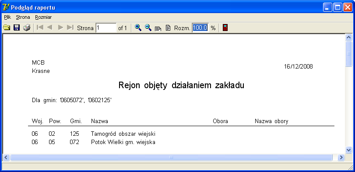Screen dimensions: 355x172
Task: Click horizontal scrollbar left arrow
Action: 6,157
